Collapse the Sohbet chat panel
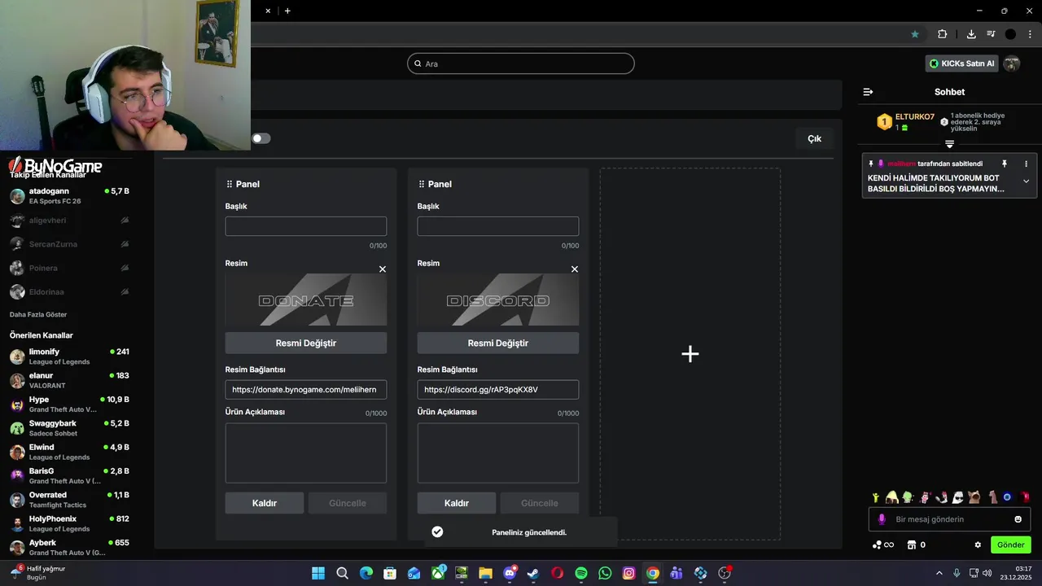 pos(868,92)
